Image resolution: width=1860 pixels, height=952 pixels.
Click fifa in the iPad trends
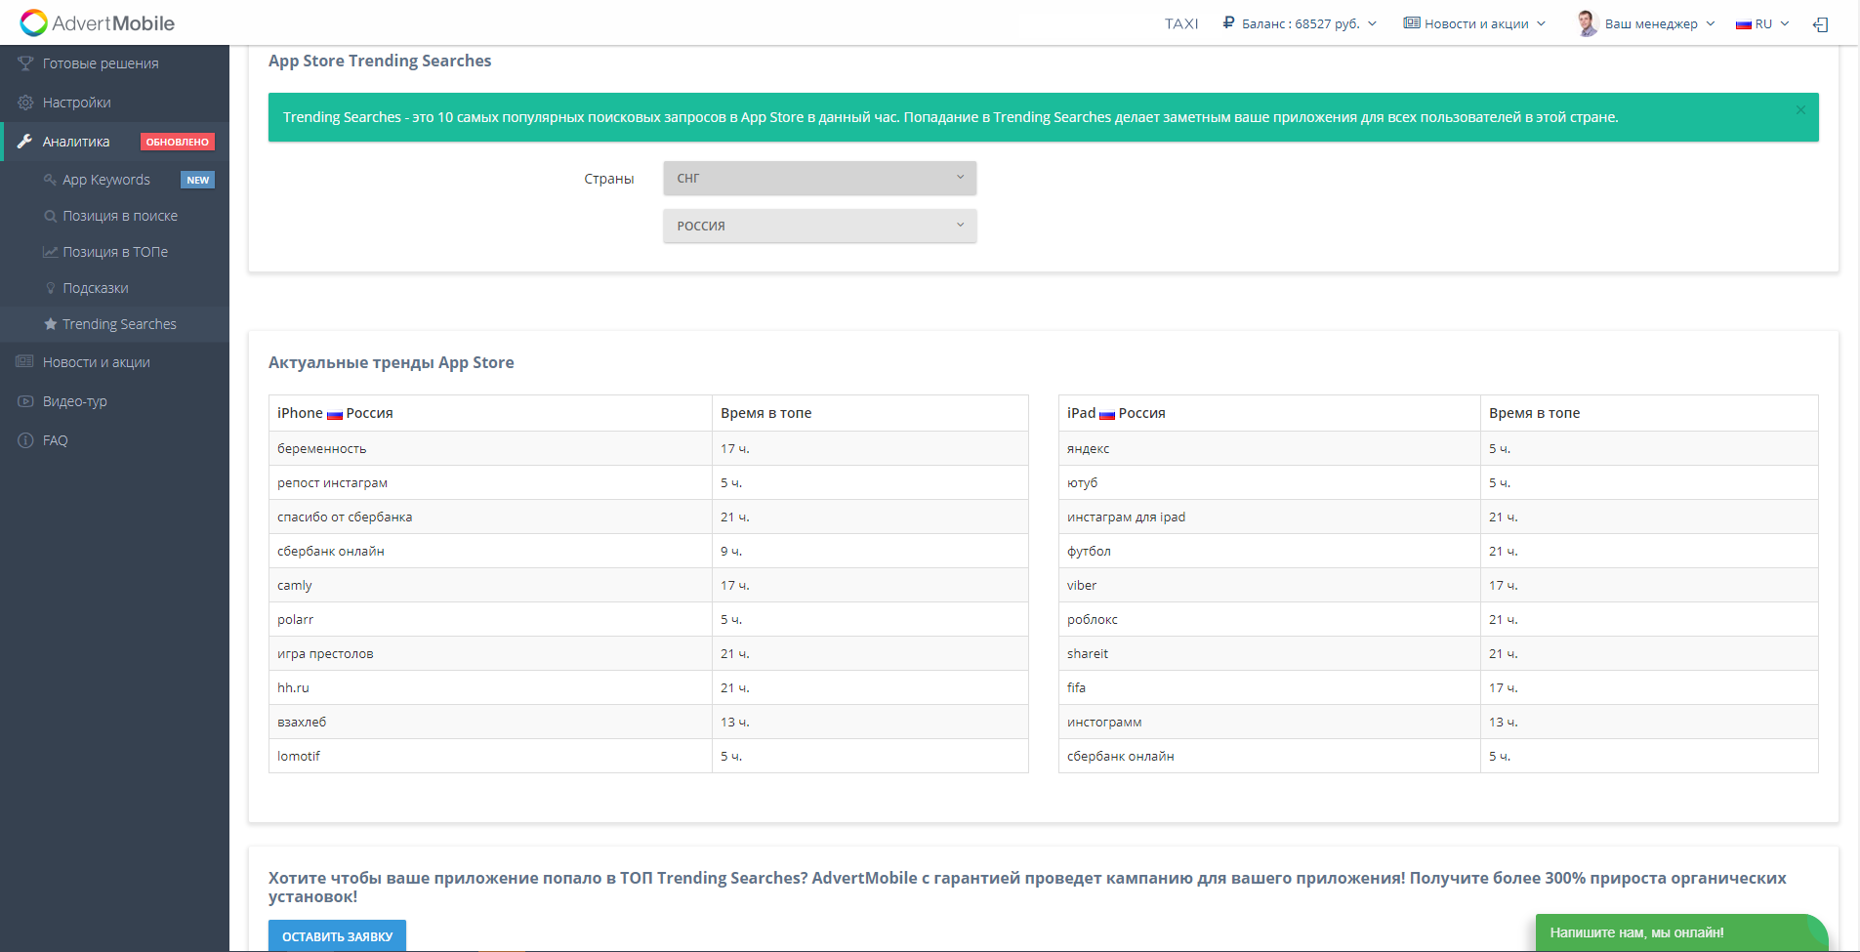pos(1076,687)
